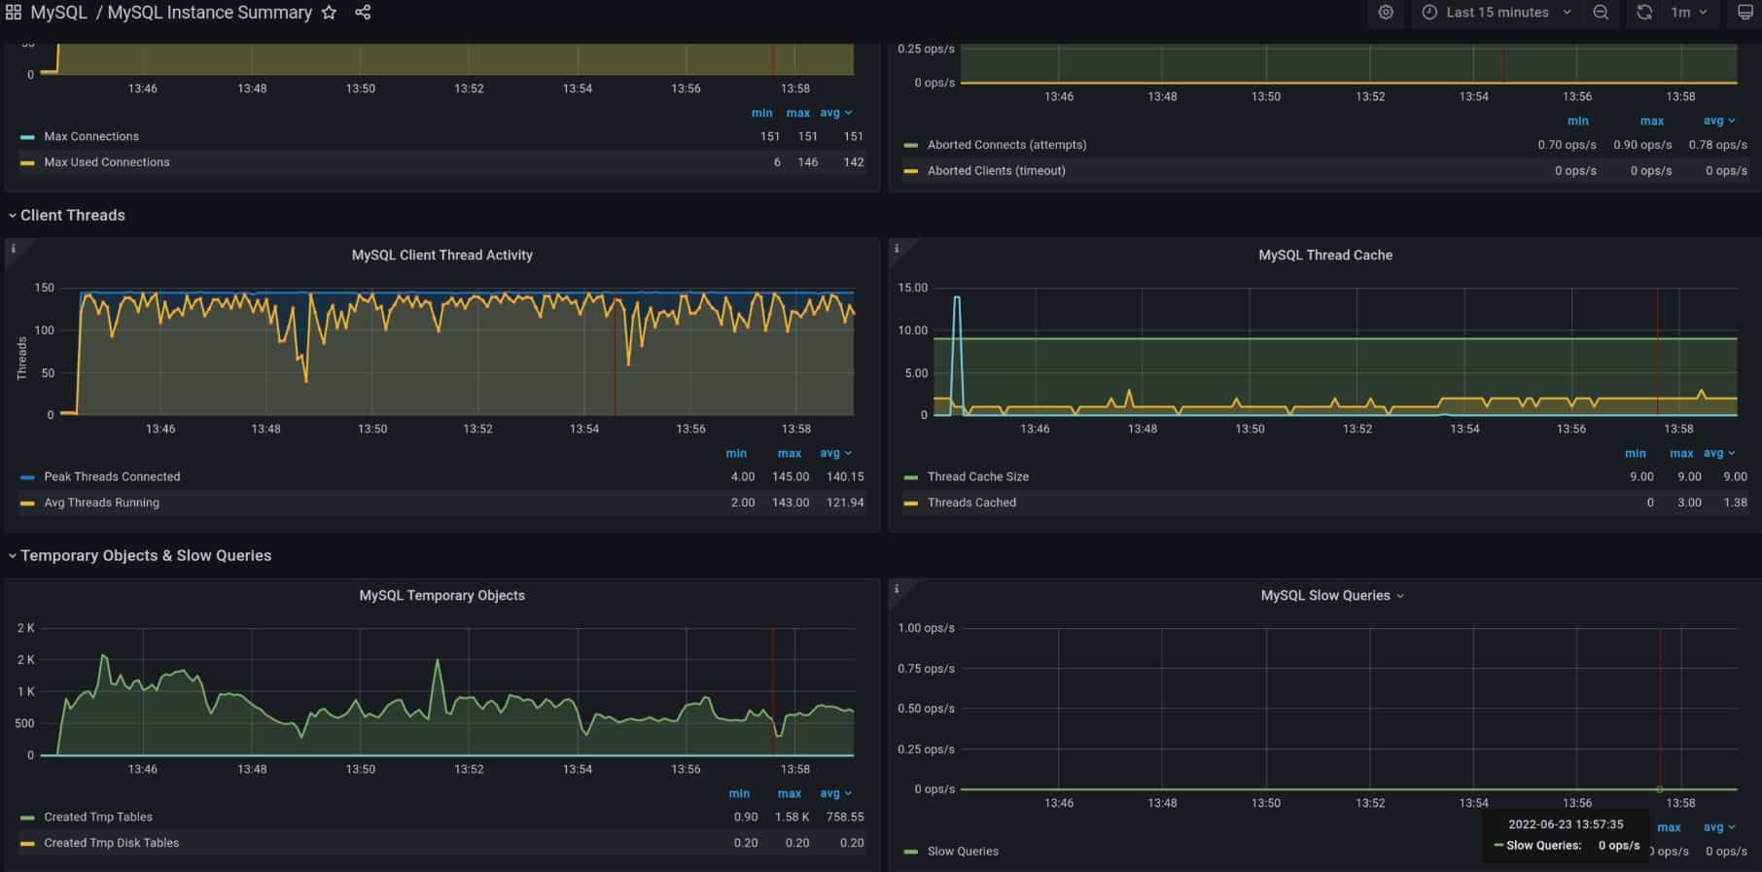Screen dimensions: 1762x872
Task: Open the MySQL Instance Summary title link
Action: point(209,13)
